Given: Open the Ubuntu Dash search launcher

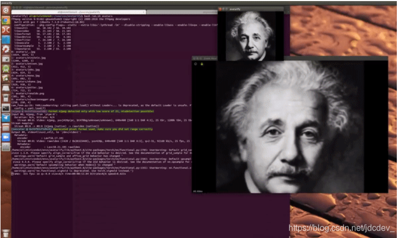Looking at the screenshot, I should point(6,11).
